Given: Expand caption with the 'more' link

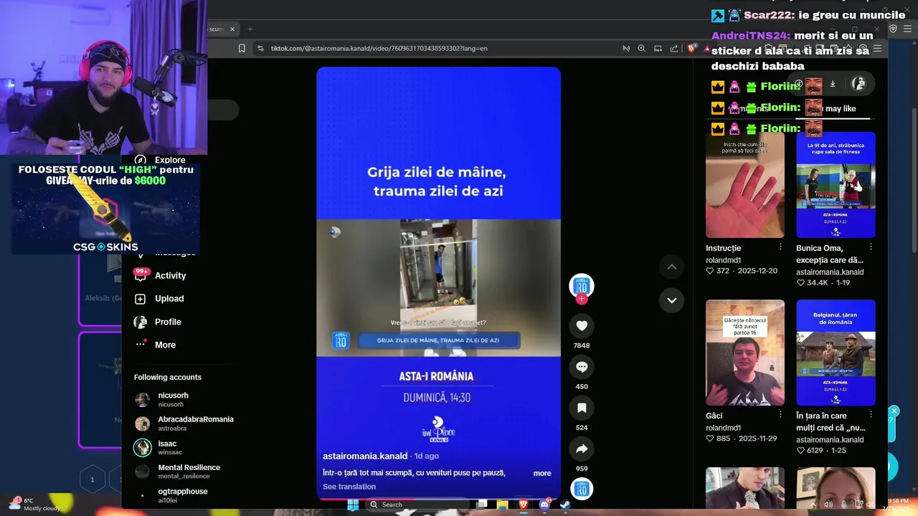Looking at the screenshot, I should coord(542,473).
